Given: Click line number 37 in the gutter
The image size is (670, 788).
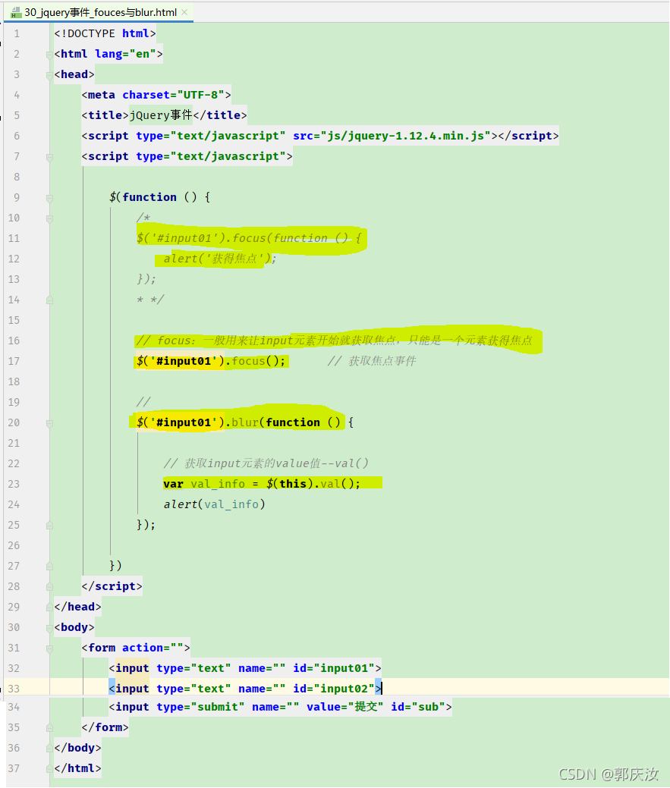Looking at the screenshot, I should tap(14, 768).
